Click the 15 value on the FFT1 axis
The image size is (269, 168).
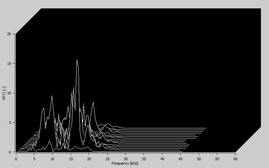pos(9,64)
